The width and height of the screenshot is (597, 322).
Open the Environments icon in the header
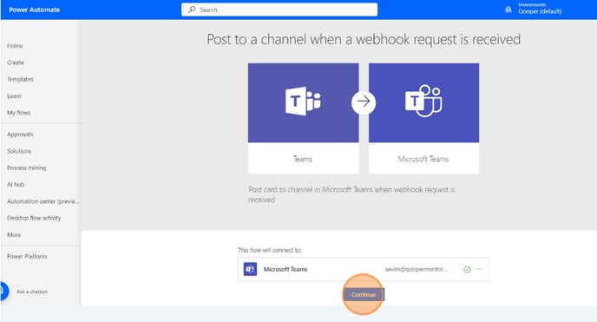click(x=508, y=10)
